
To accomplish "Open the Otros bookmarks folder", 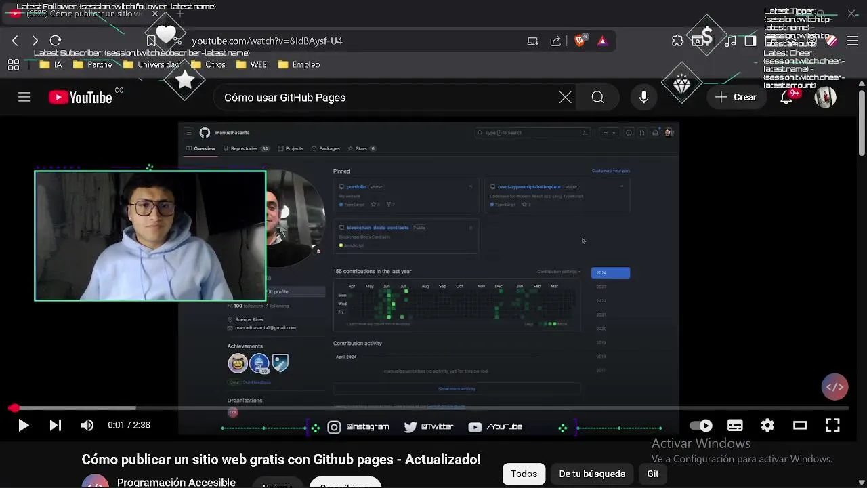I will point(208,65).
